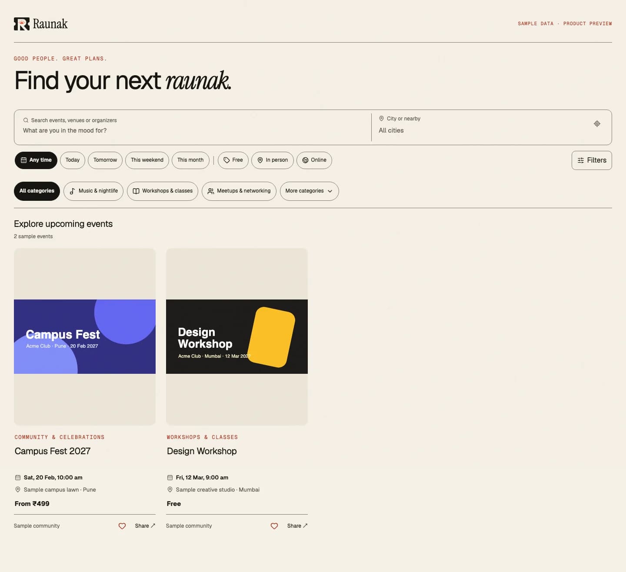Click the calendar icon beside Sat, 20 Feb

coord(18,478)
